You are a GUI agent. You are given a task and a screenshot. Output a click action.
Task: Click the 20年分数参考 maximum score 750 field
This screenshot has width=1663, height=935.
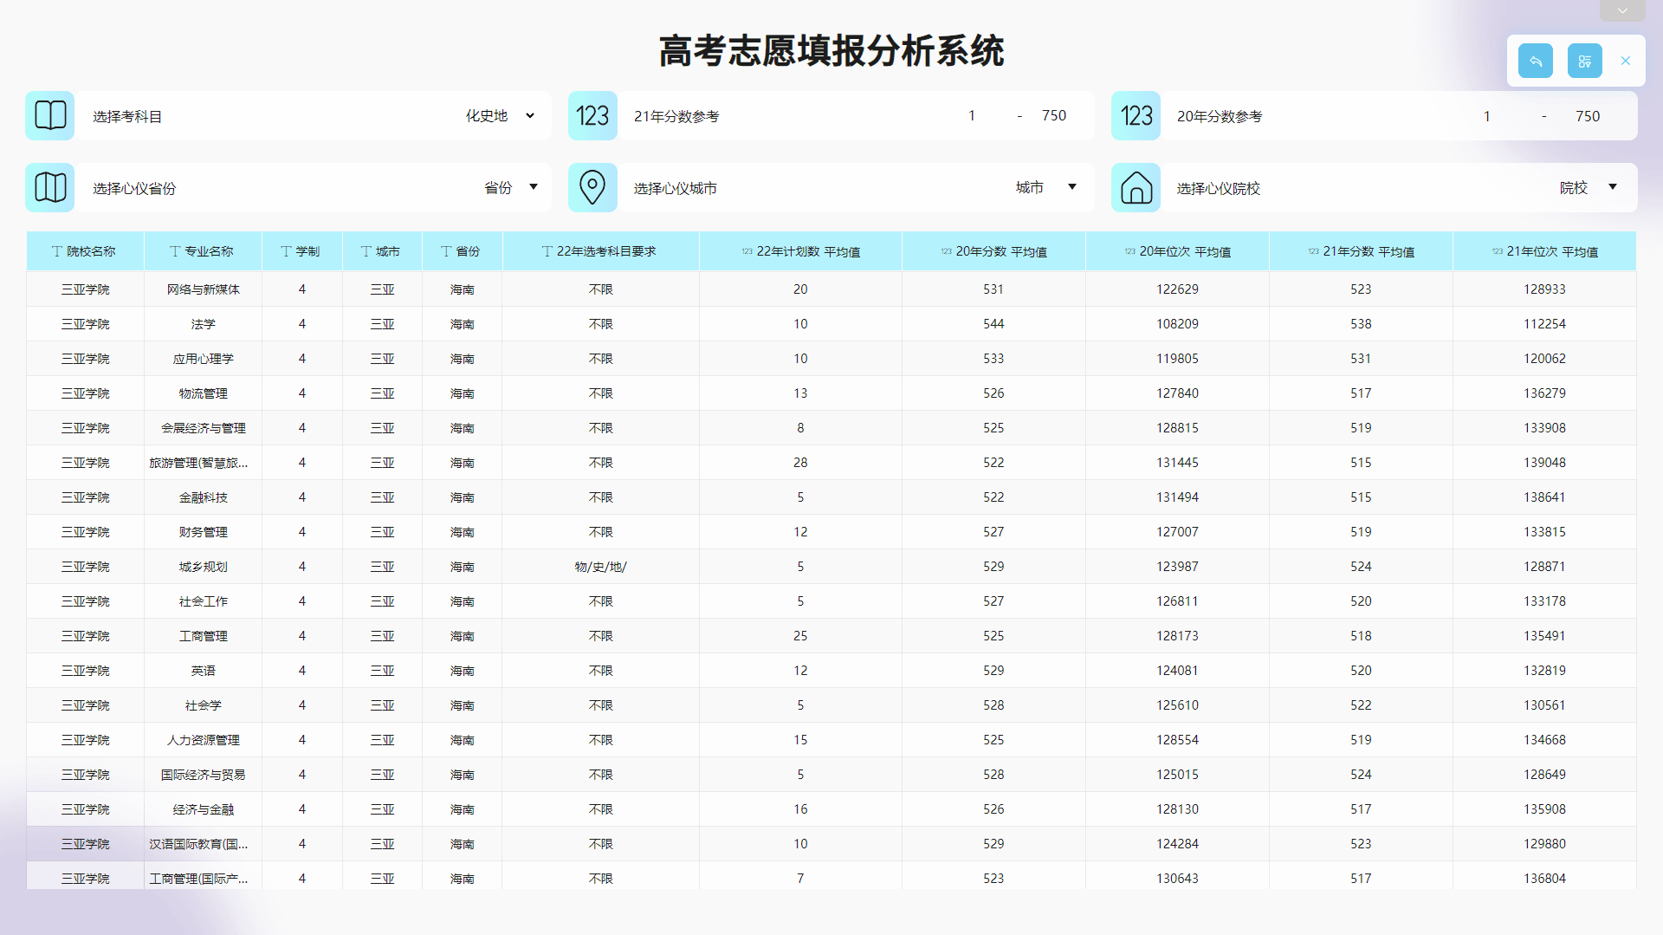(1588, 116)
